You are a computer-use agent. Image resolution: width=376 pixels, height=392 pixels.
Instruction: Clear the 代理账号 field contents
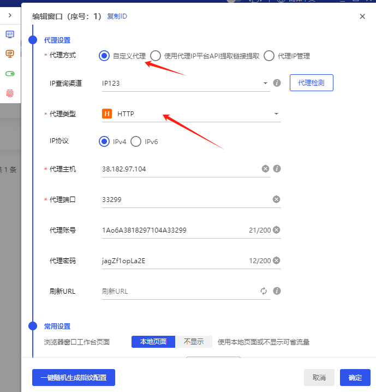tap(276, 230)
